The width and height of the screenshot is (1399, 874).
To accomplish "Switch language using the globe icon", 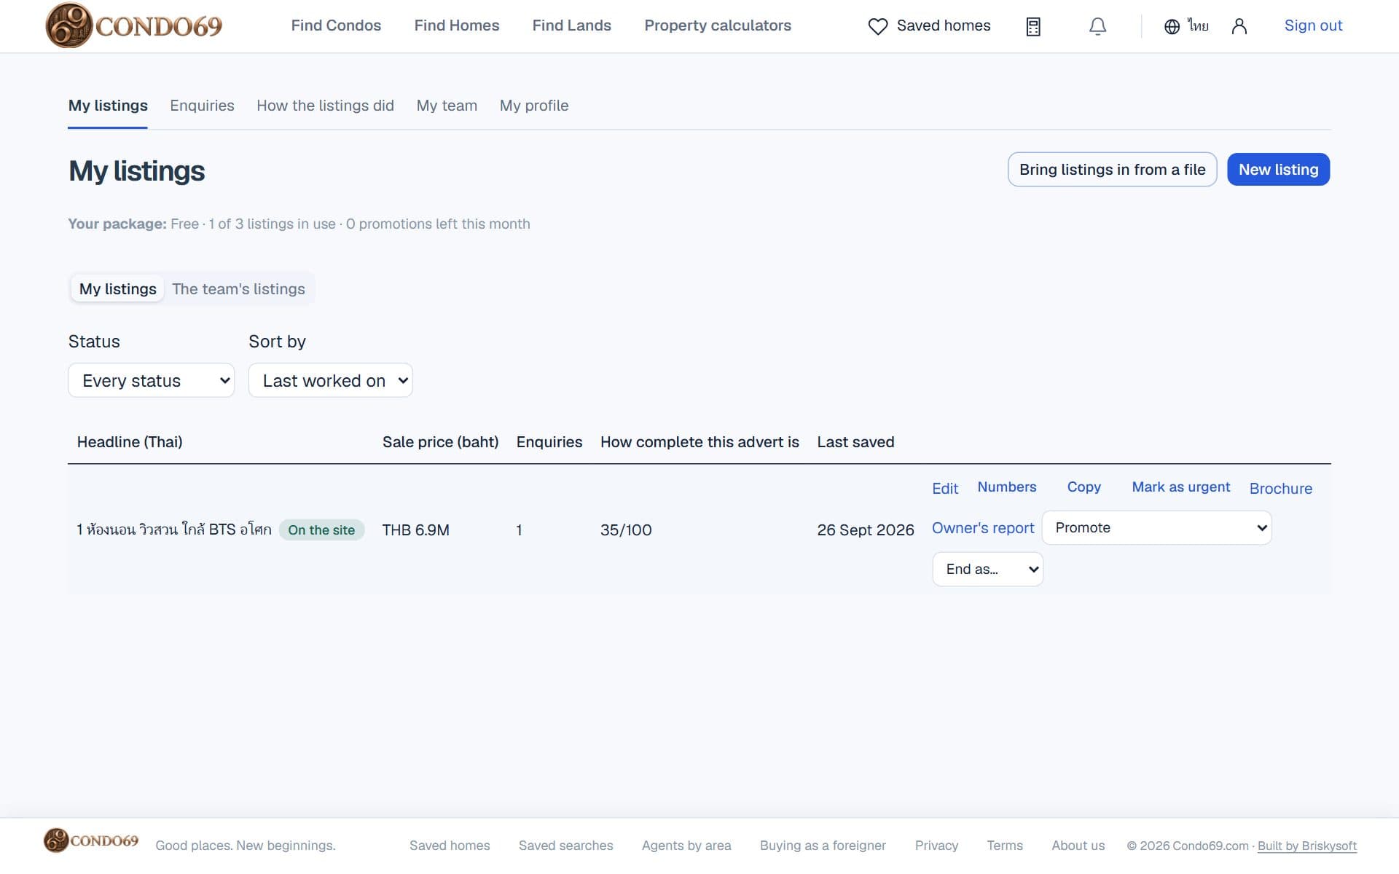I will pyautogui.click(x=1172, y=26).
